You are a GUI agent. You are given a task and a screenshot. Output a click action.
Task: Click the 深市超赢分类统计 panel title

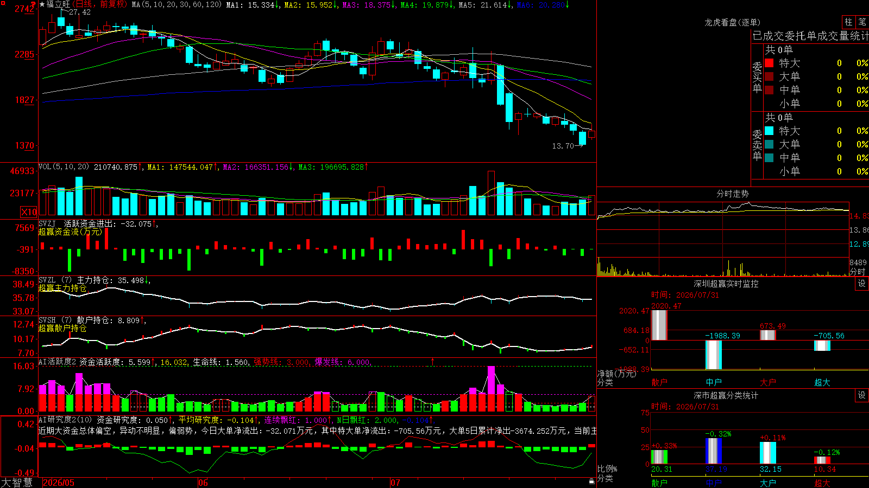point(726,395)
